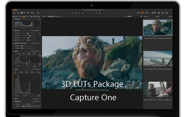Pick shadow point with Levels left eyedropper

[18, 66]
